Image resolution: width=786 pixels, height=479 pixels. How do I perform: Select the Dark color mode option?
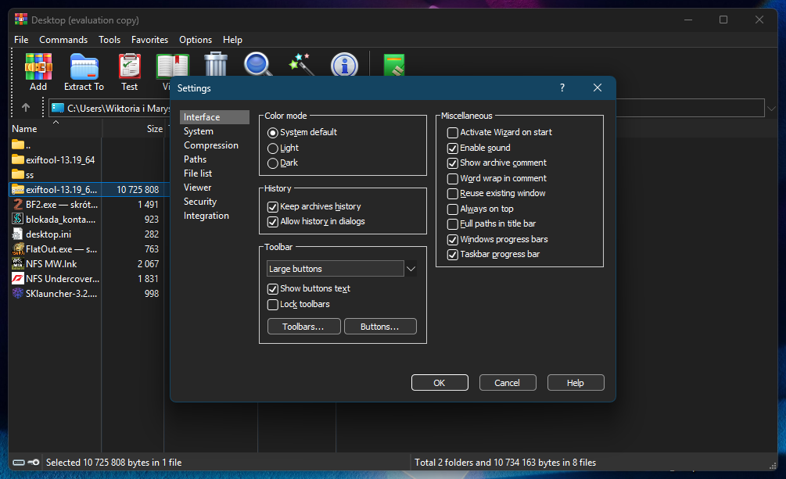273,163
